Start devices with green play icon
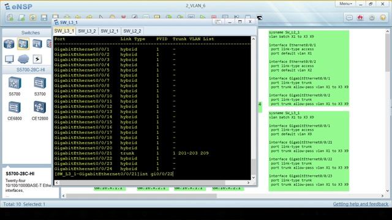This screenshot has width=392, height=220. coord(203,17)
